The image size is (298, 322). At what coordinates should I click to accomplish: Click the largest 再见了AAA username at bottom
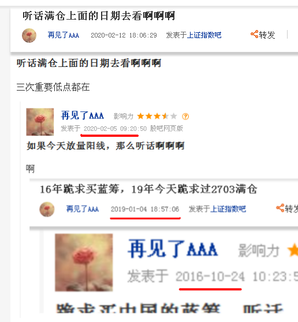[173, 249]
